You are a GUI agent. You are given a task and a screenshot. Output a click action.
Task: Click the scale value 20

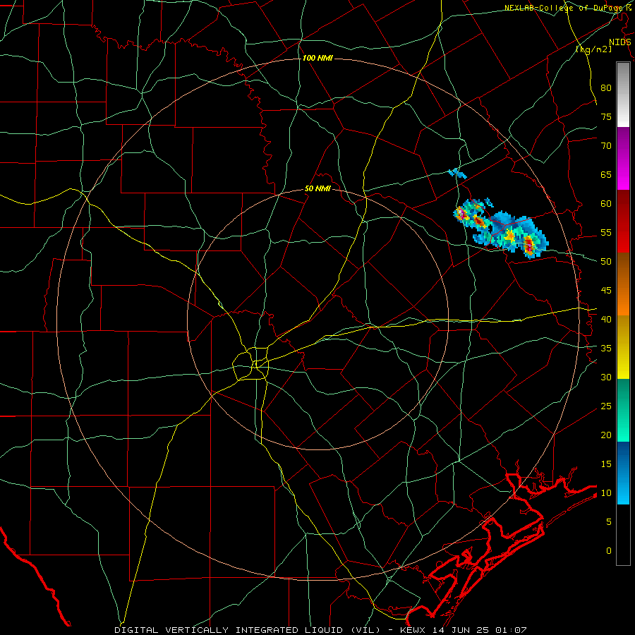pos(606,435)
